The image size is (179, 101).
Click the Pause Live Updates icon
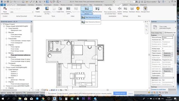point(5,8)
